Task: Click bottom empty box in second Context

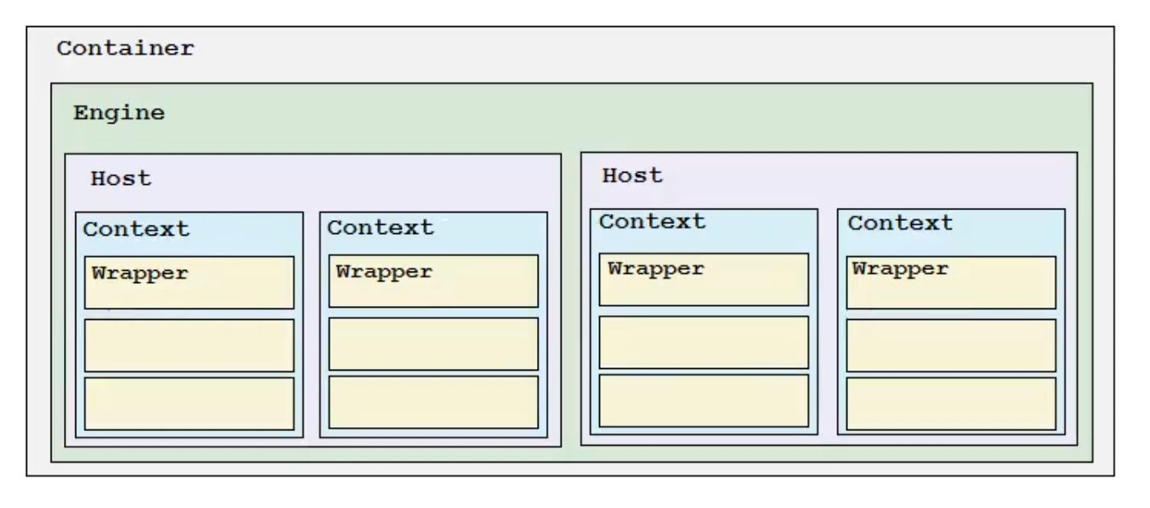Action: (x=433, y=402)
